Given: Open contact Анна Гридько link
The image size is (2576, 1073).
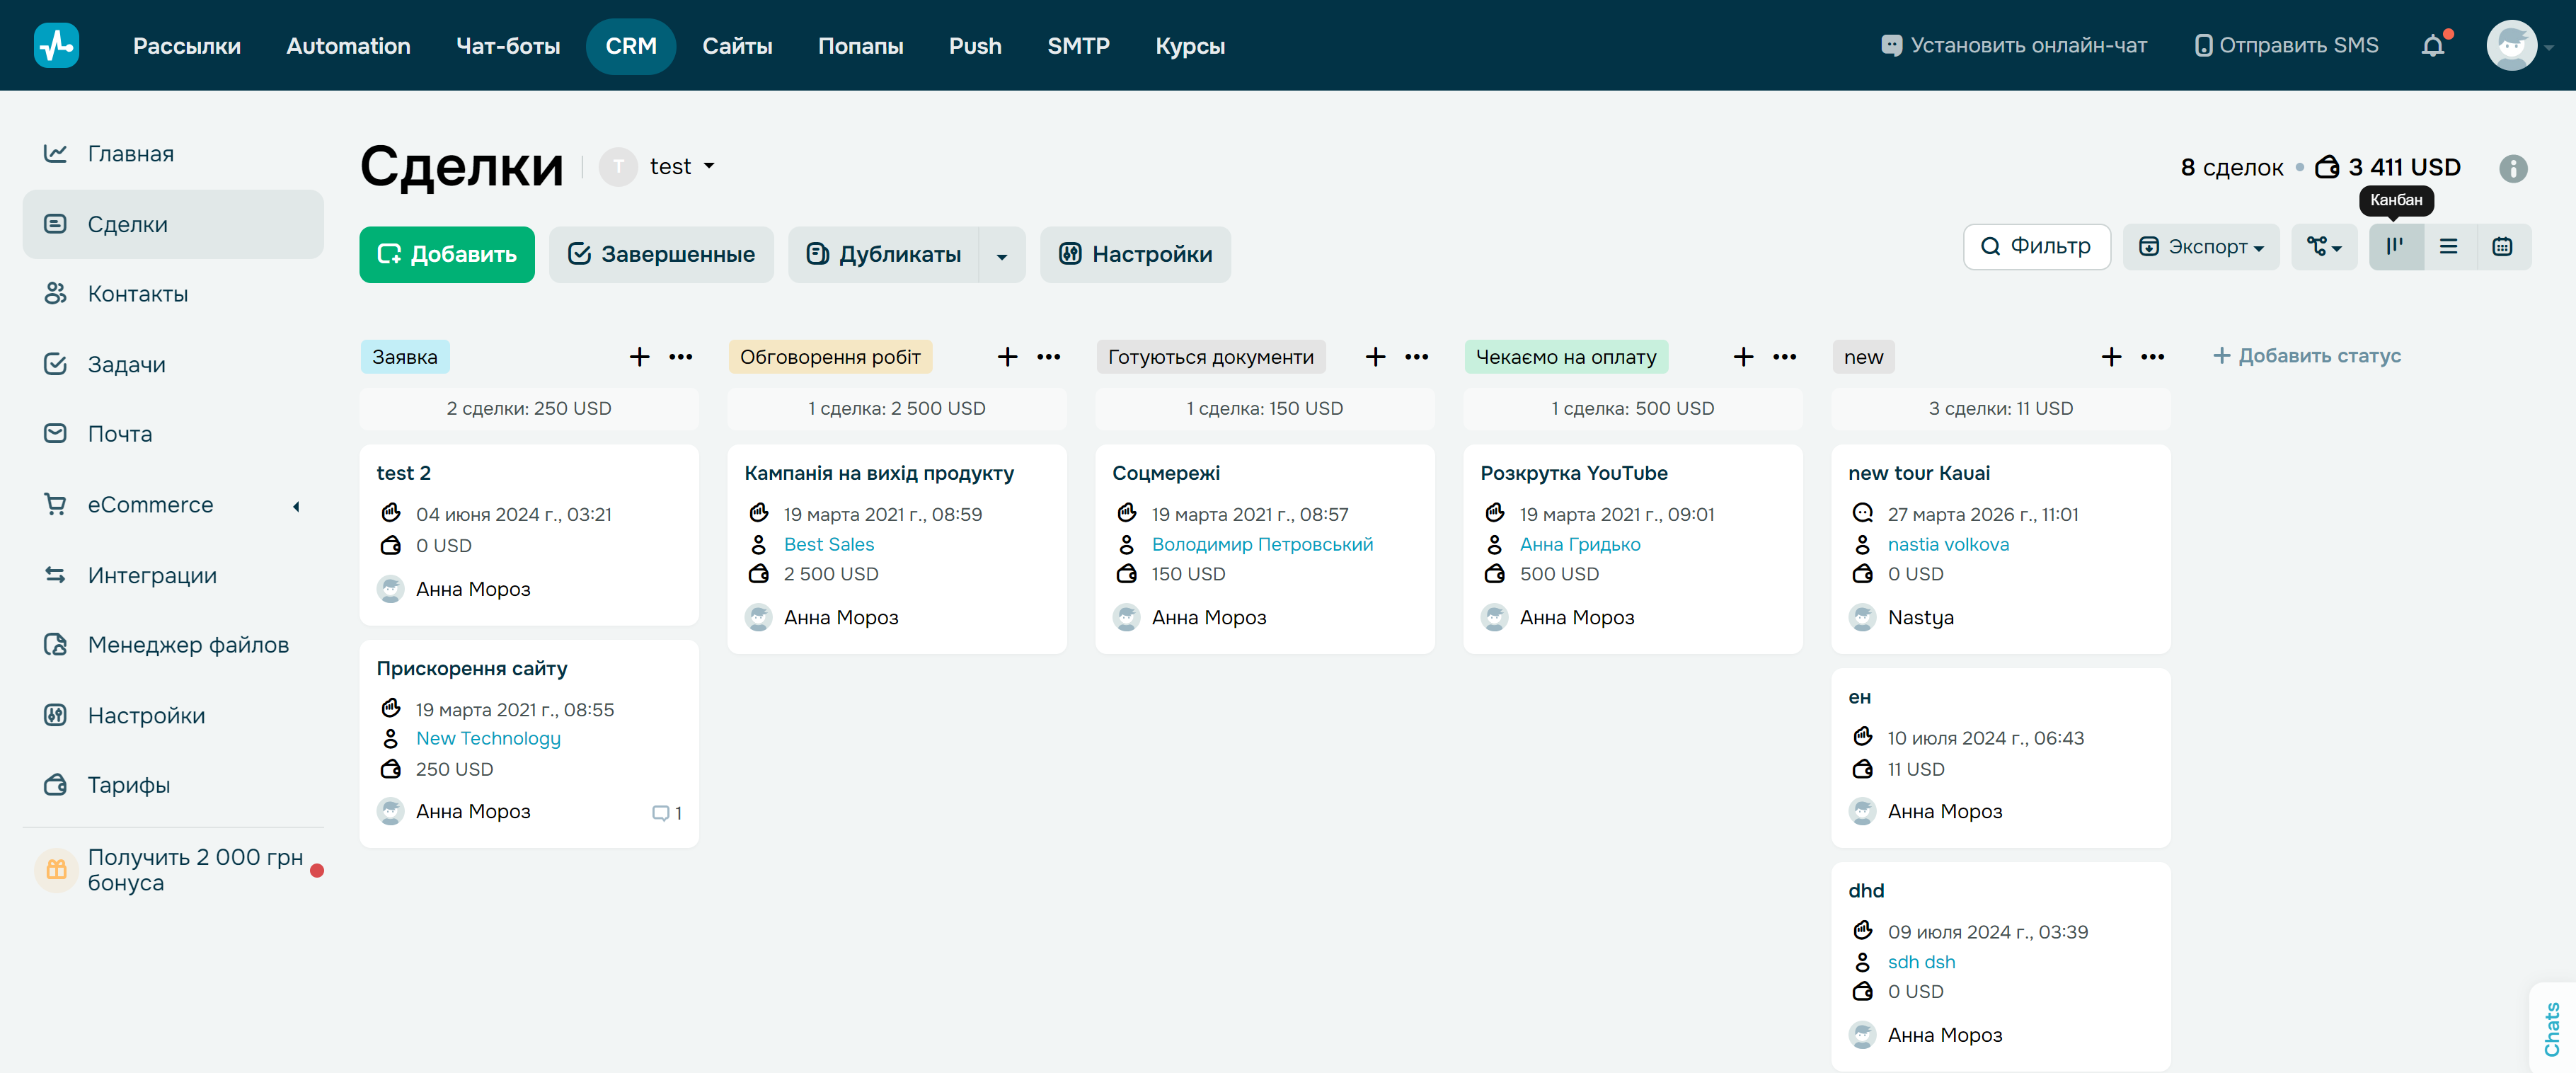Looking at the screenshot, I should coord(1580,544).
